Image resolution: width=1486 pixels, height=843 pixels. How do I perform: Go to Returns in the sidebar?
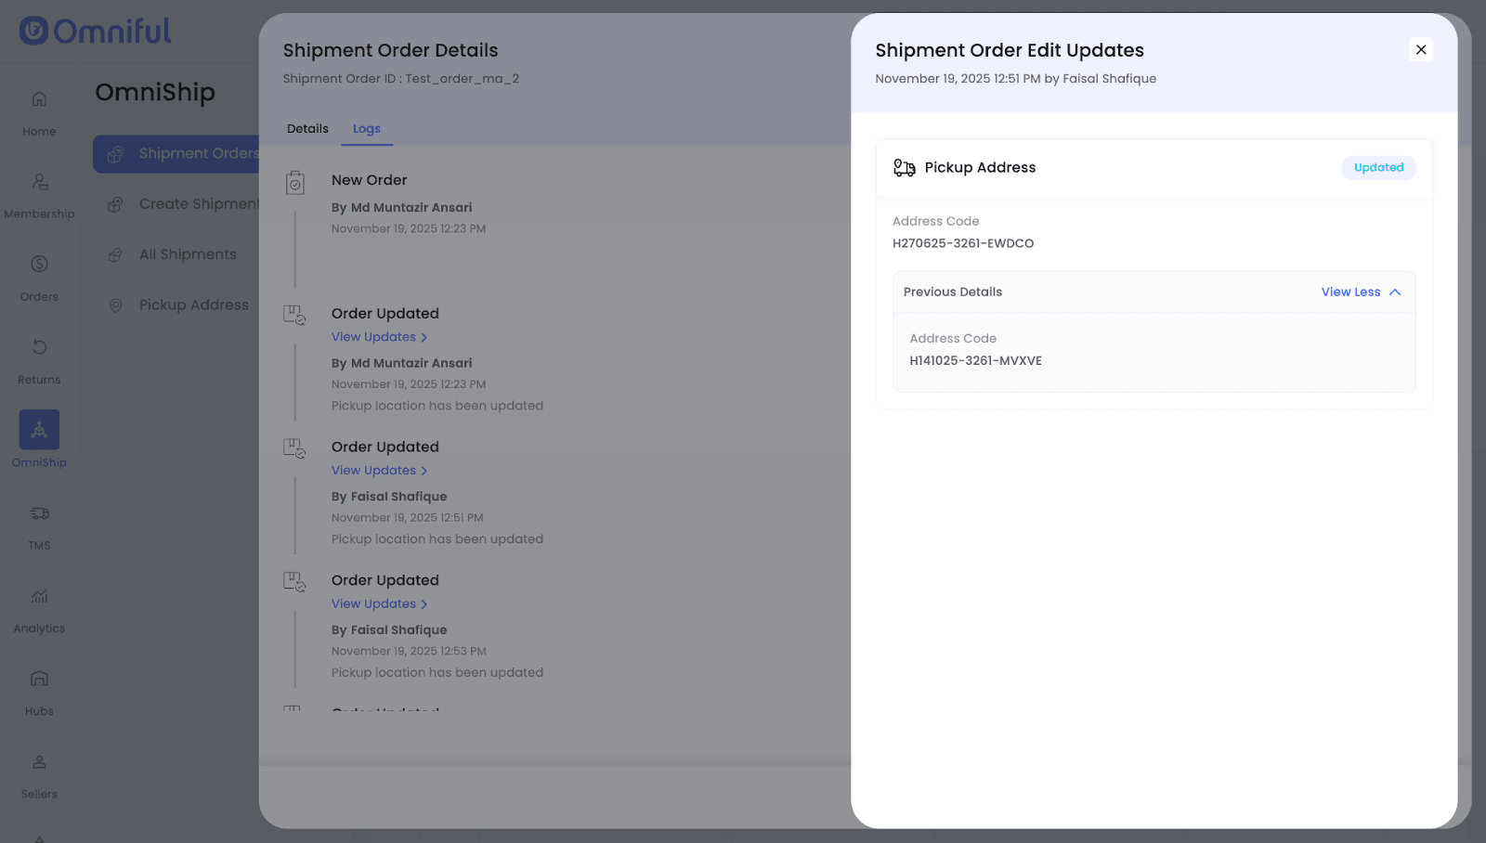point(39,347)
